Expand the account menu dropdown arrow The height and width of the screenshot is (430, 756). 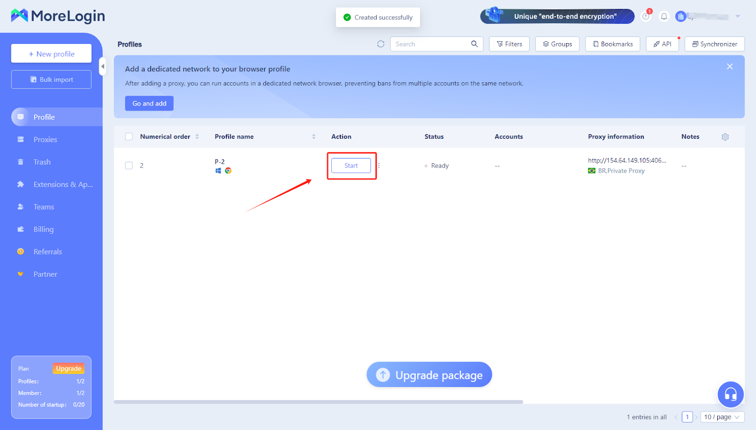tap(738, 17)
